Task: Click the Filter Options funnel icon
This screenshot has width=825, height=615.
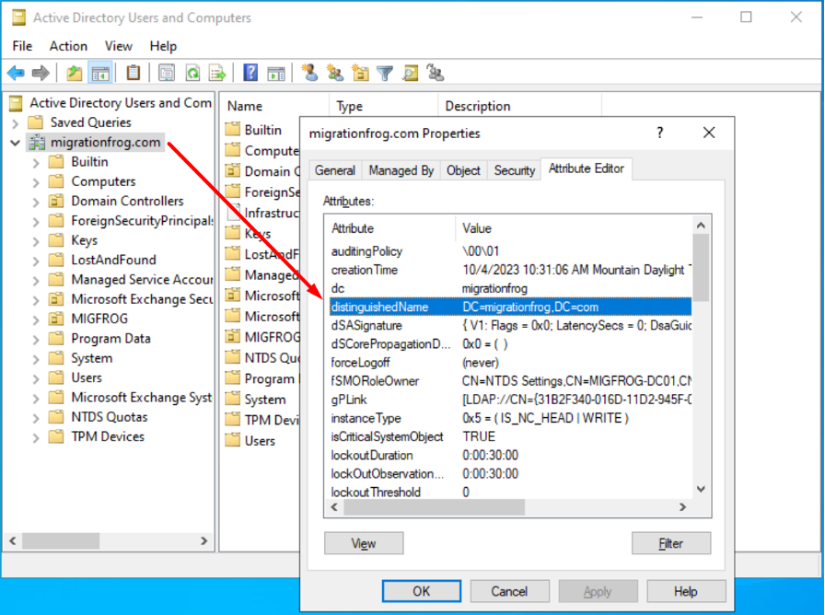Action: (x=384, y=73)
